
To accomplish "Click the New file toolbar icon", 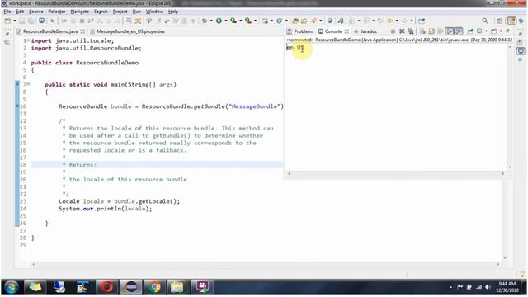I will pos(7,21).
